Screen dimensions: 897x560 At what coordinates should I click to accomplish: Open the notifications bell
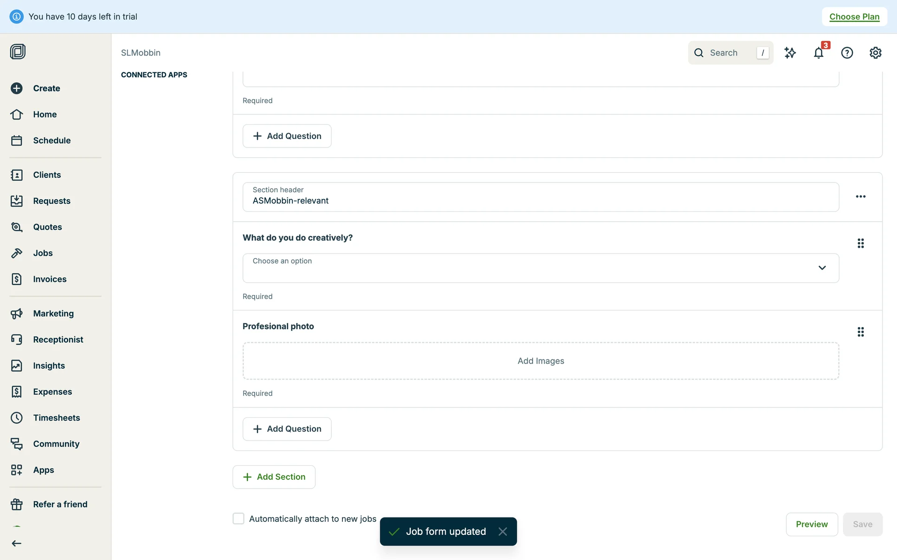coord(819,53)
